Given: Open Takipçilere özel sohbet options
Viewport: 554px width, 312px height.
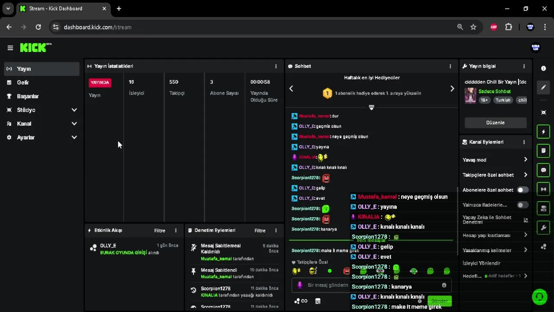Looking at the screenshot, I should coord(495,175).
